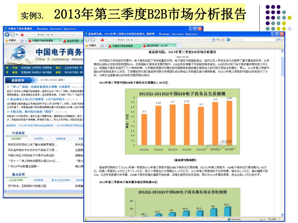The width and height of the screenshot is (298, 223).
Task: Open 收藏夹 favorites in rear window
Action: pyautogui.click(x=10, y=40)
